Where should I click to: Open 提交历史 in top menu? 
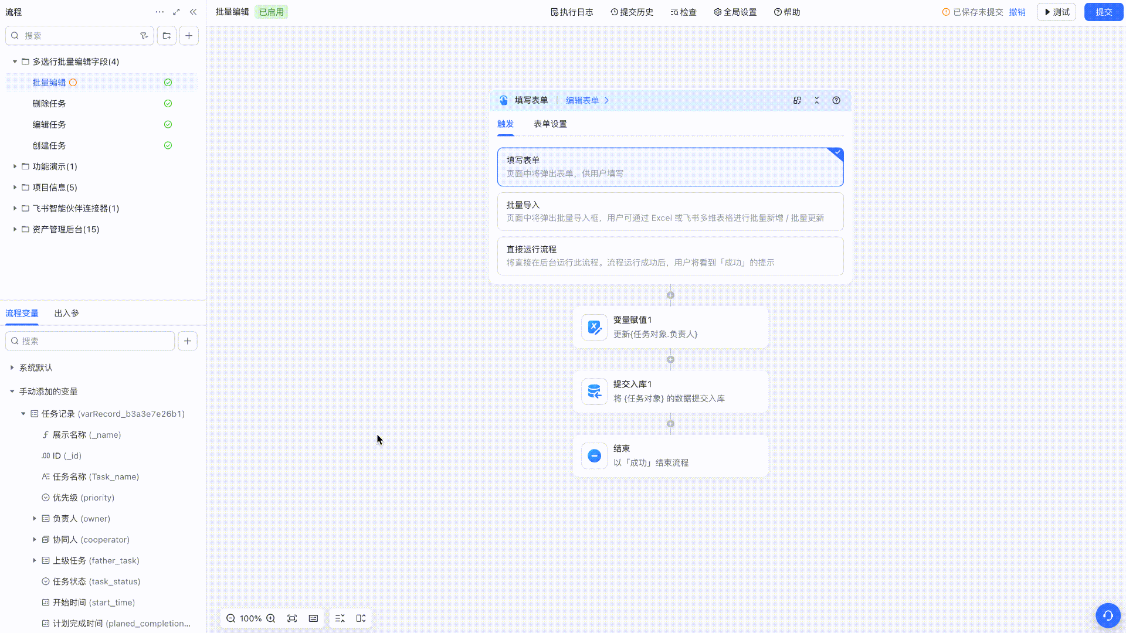632,12
